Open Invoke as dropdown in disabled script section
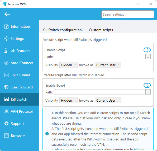157x151 pixels. tap(108, 100)
